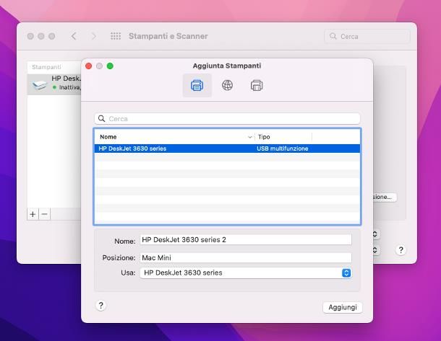Zoom the Aggiunta Stampanti window with green button
The image size is (441, 341).
pyautogui.click(x=110, y=66)
